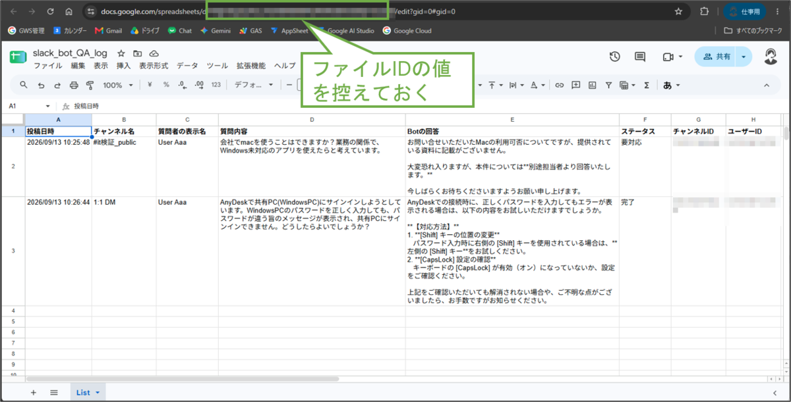Image resolution: width=791 pixels, height=402 pixels.
Task: Insert a comment from toolbar
Action: point(575,85)
